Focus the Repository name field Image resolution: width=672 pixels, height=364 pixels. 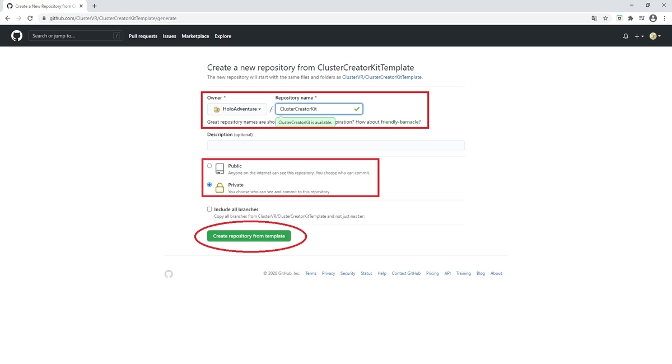pyautogui.click(x=319, y=109)
